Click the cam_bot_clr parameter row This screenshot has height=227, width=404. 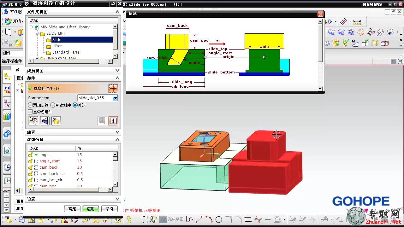(x=70, y=180)
